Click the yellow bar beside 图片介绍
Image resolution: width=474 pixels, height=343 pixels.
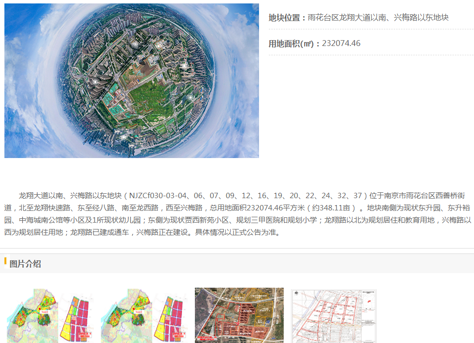coord(5,261)
